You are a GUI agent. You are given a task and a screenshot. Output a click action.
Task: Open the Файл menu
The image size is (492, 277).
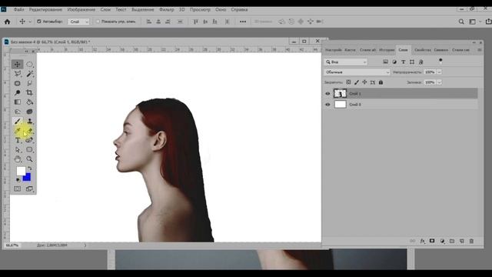(18, 10)
